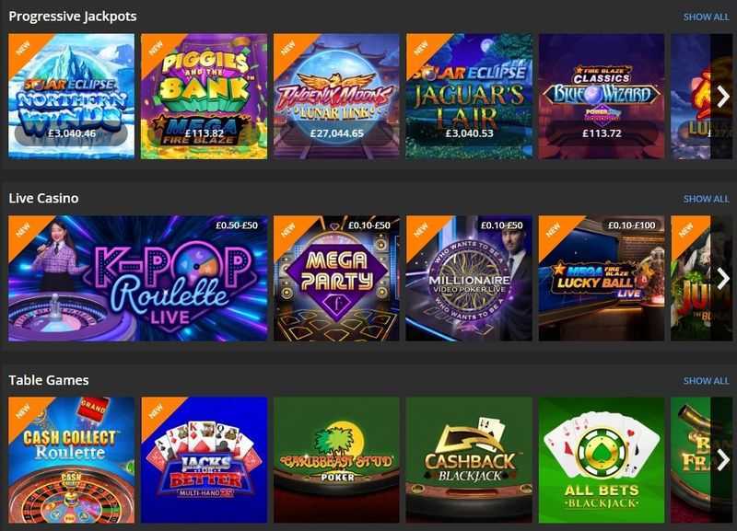
Task: Open Solar Eclipse Northern Winds game
Action: tap(72, 97)
